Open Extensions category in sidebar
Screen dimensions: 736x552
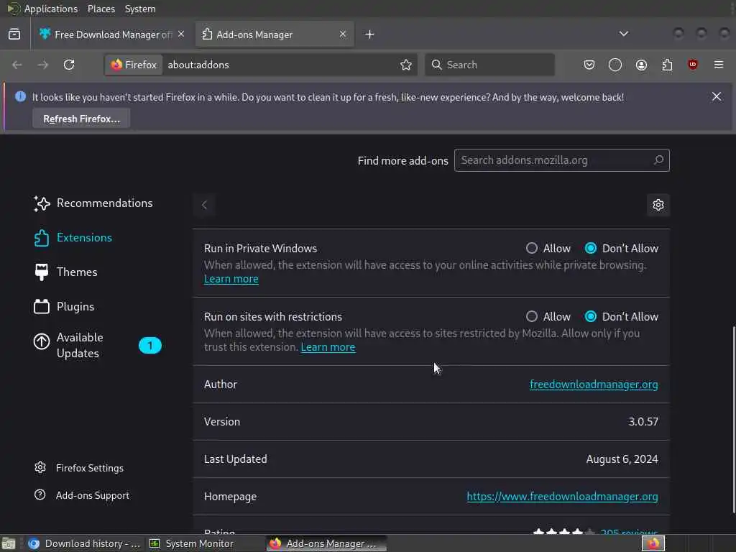tap(73, 237)
